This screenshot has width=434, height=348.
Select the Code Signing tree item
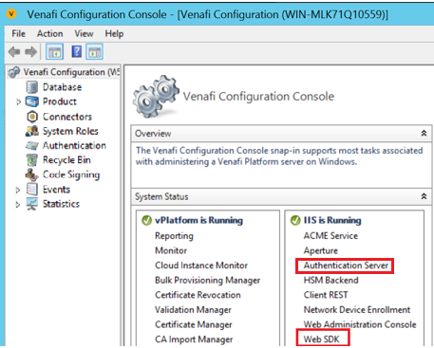pyautogui.click(x=71, y=174)
